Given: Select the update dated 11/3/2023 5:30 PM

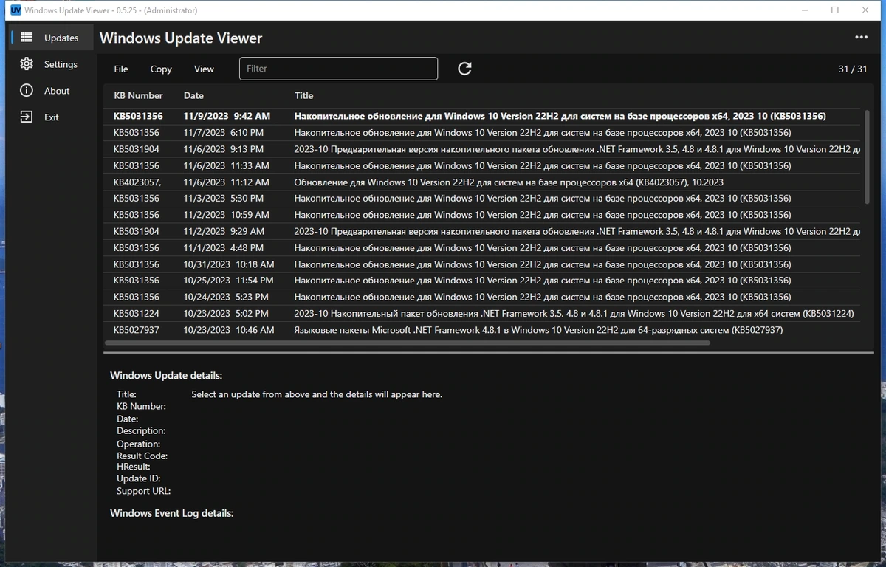Looking at the screenshot, I should tap(483, 198).
